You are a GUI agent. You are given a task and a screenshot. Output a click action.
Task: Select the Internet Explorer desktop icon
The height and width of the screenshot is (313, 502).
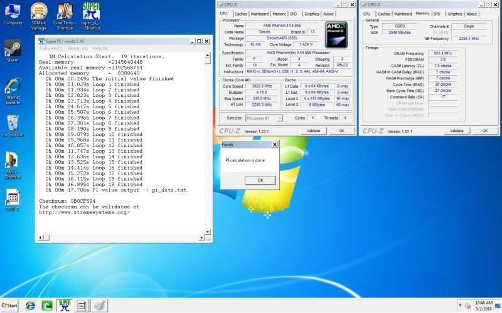pos(13,91)
